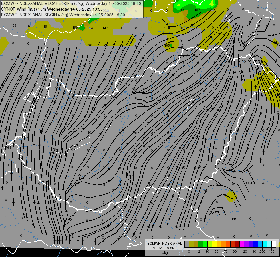Screen dimensions: 280x257
Task: Click the indigo legend swatch before 160
Action: click(x=251, y=244)
